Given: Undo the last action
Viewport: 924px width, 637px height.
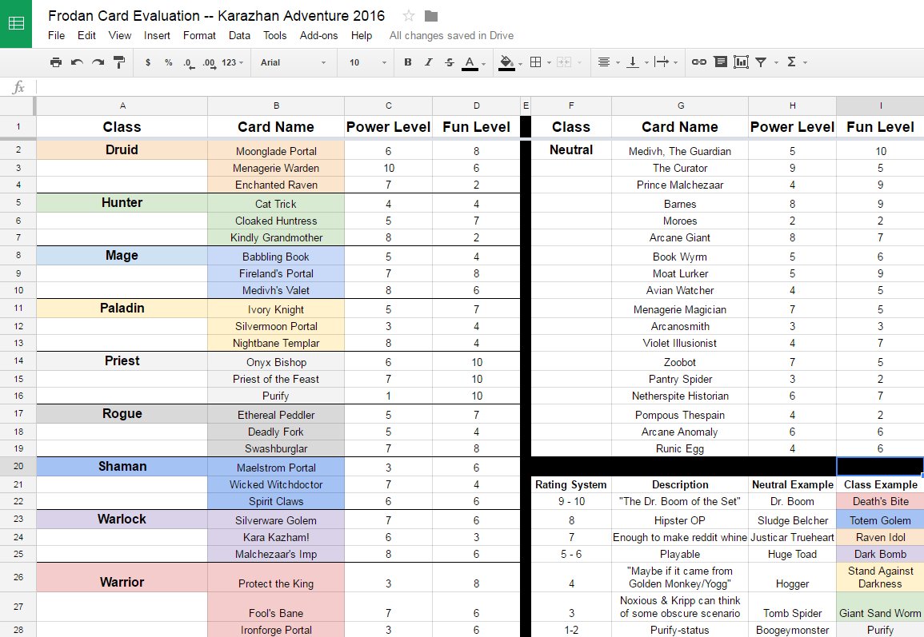Looking at the screenshot, I should pyautogui.click(x=77, y=62).
